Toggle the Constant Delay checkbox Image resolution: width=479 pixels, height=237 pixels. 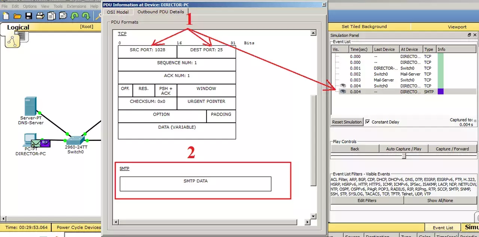(x=367, y=122)
